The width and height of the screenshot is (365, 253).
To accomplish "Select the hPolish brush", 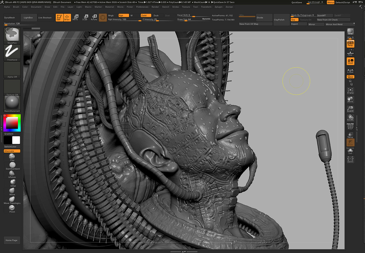I will 12,174.
